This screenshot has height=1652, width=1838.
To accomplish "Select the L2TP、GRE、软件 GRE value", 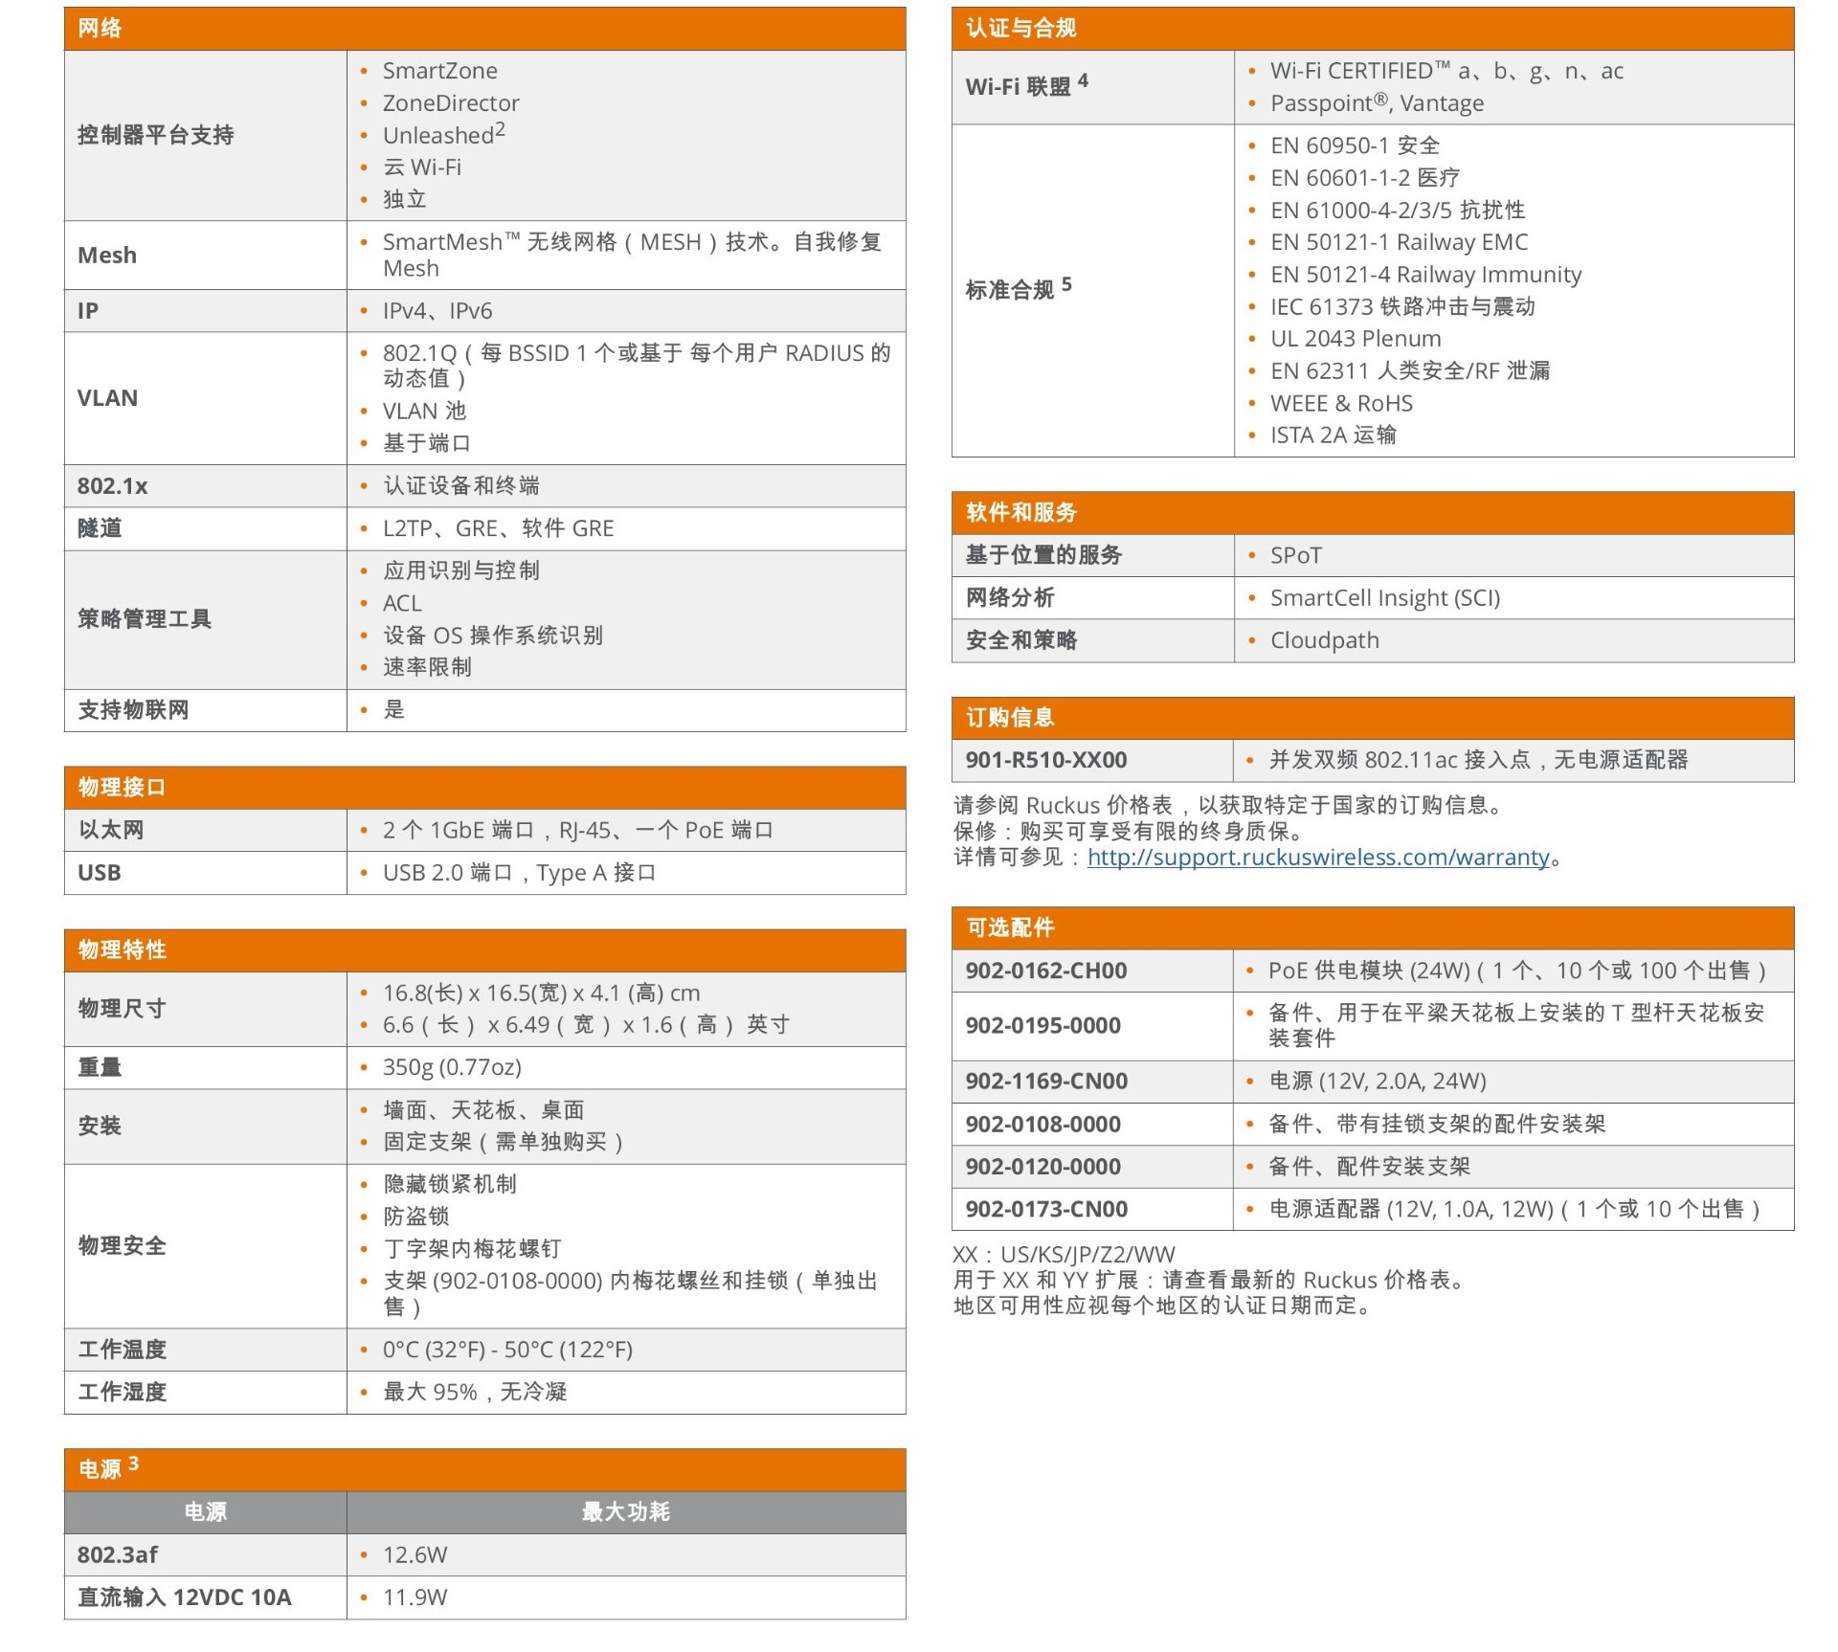I will tap(499, 528).
